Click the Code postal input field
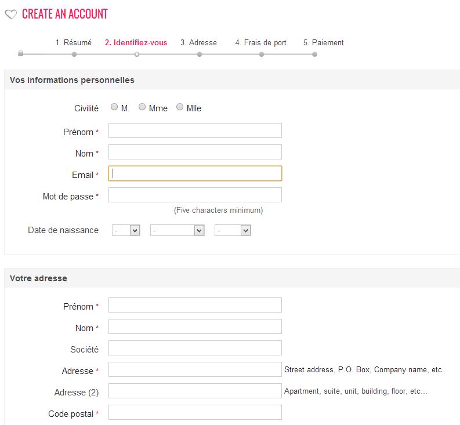Screen dimensions: 460x425 coord(195,412)
